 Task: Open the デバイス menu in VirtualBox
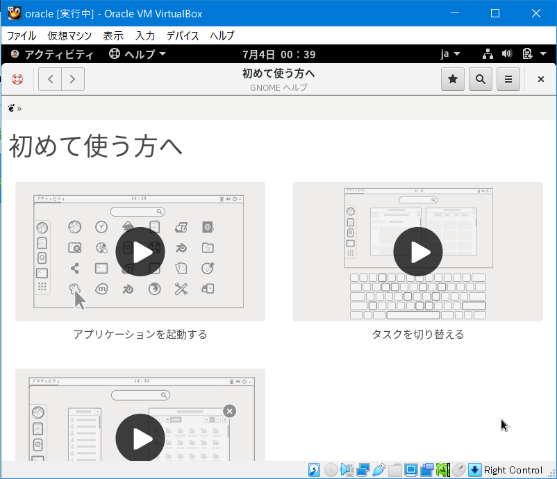pyautogui.click(x=183, y=35)
